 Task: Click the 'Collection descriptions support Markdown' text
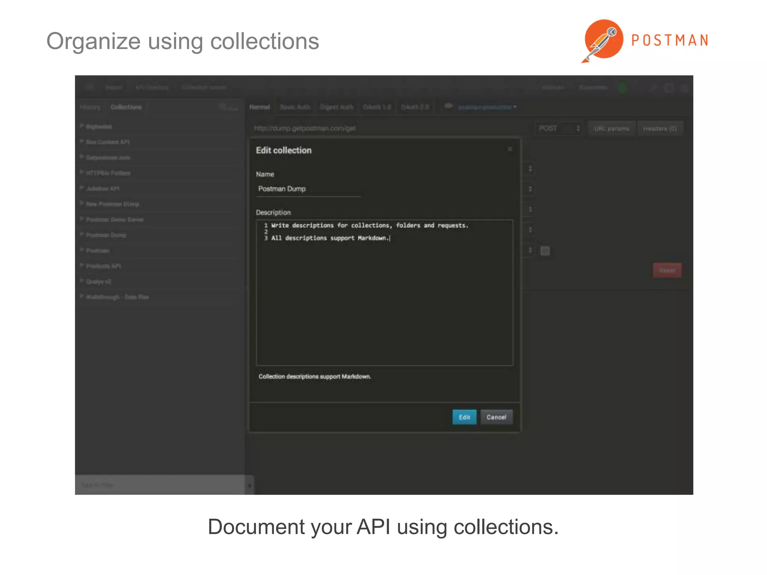(x=315, y=377)
